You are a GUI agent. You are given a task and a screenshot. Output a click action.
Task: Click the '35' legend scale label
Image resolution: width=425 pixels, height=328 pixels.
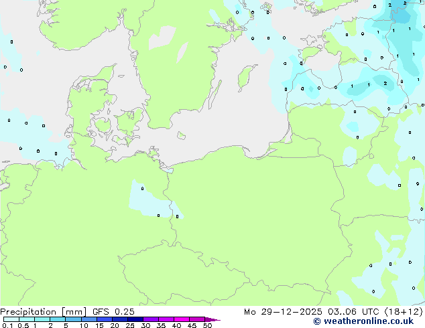point(161,325)
